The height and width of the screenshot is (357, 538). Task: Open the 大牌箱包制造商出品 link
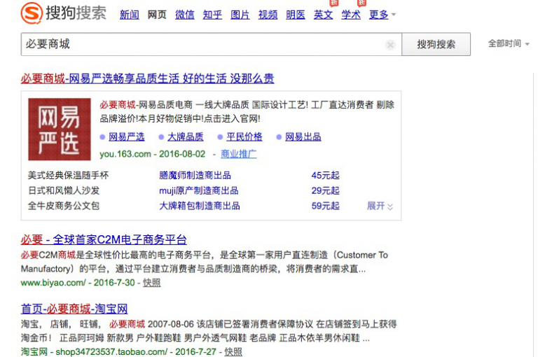pos(200,206)
